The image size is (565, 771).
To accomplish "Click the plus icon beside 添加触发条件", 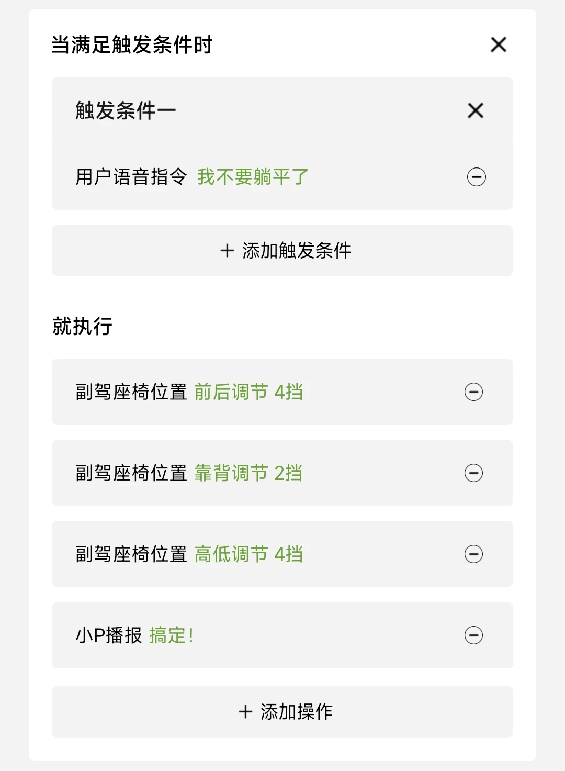I will pyautogui.click(x=227, y=250).
